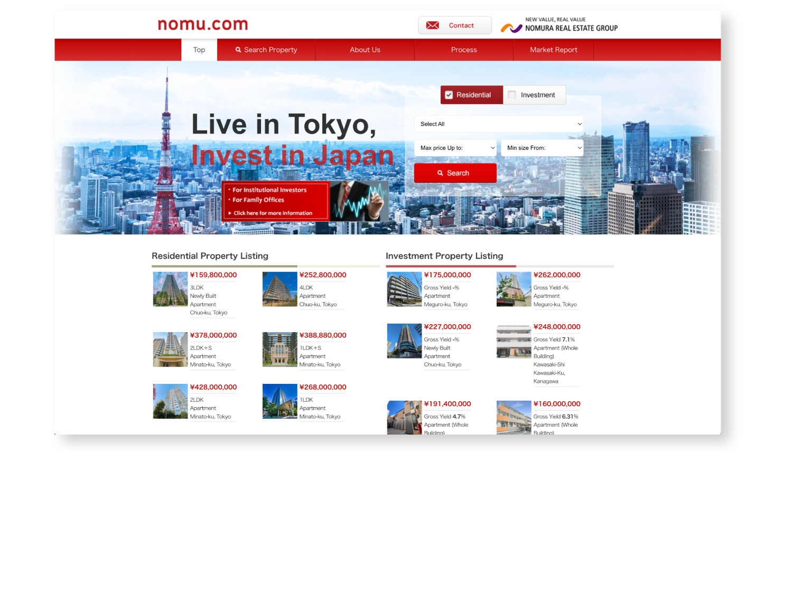Click the ¥159,800,000 price link

213,275
